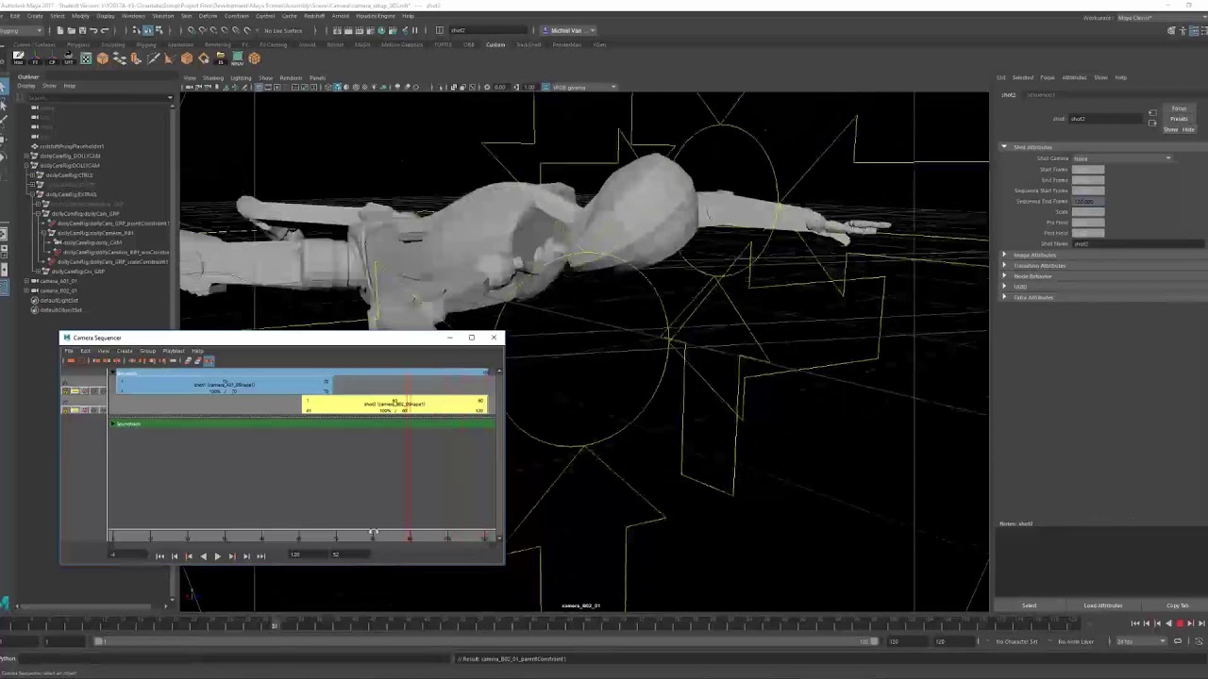Toggle lock icon on second sequencer track
1208x679 pixels.
[66, 410]
